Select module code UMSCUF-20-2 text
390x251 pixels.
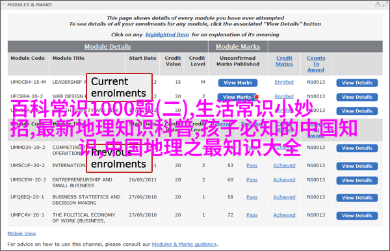27,165
